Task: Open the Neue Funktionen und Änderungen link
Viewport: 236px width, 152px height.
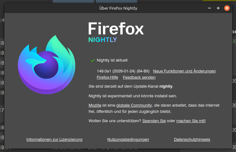Action: pyautogui.click(x=184, y=71)
